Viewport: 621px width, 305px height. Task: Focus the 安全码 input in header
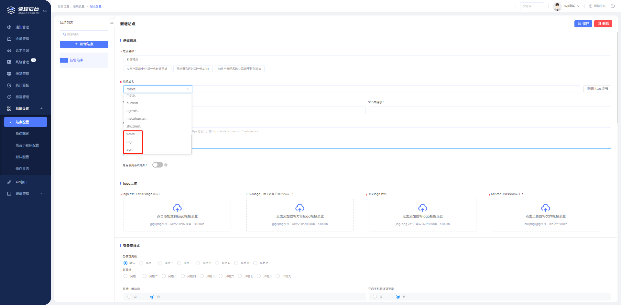click(532, 6)
